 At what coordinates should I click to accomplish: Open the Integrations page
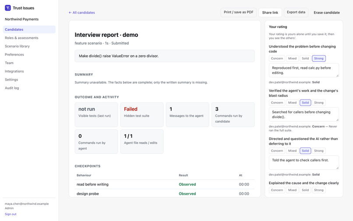[x=29, y=71]
